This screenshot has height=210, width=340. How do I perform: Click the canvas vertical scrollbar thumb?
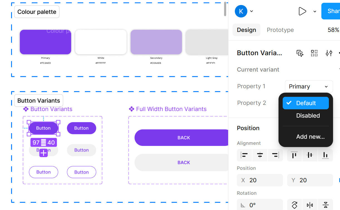[225, 9]
